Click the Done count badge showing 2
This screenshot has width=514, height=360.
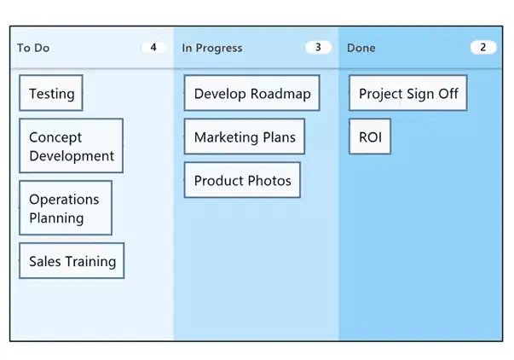pyautogui.click(x=482, y=48)
